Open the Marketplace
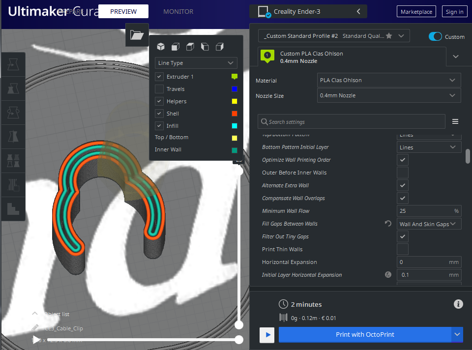472x350 pixels. pos(416,11)
